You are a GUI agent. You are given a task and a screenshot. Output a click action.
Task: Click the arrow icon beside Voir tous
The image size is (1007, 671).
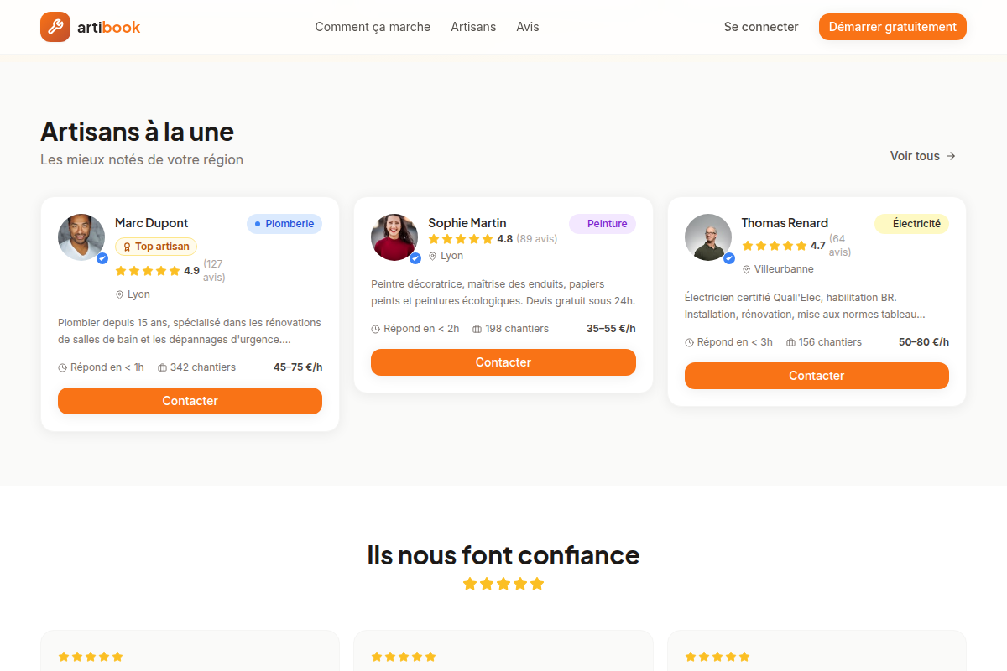[951, 156]
